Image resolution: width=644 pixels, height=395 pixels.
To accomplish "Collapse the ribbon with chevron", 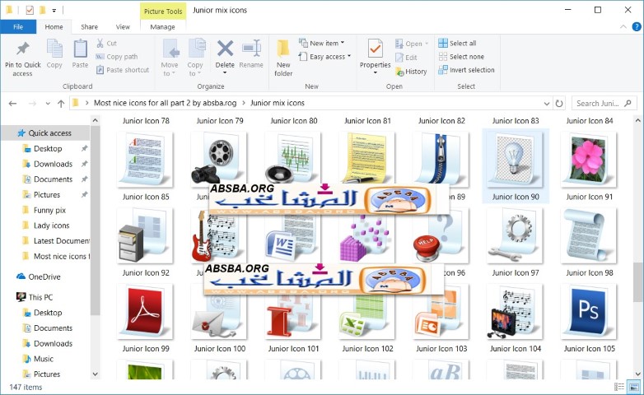I will pyautogui.click(x=623, y=26).
